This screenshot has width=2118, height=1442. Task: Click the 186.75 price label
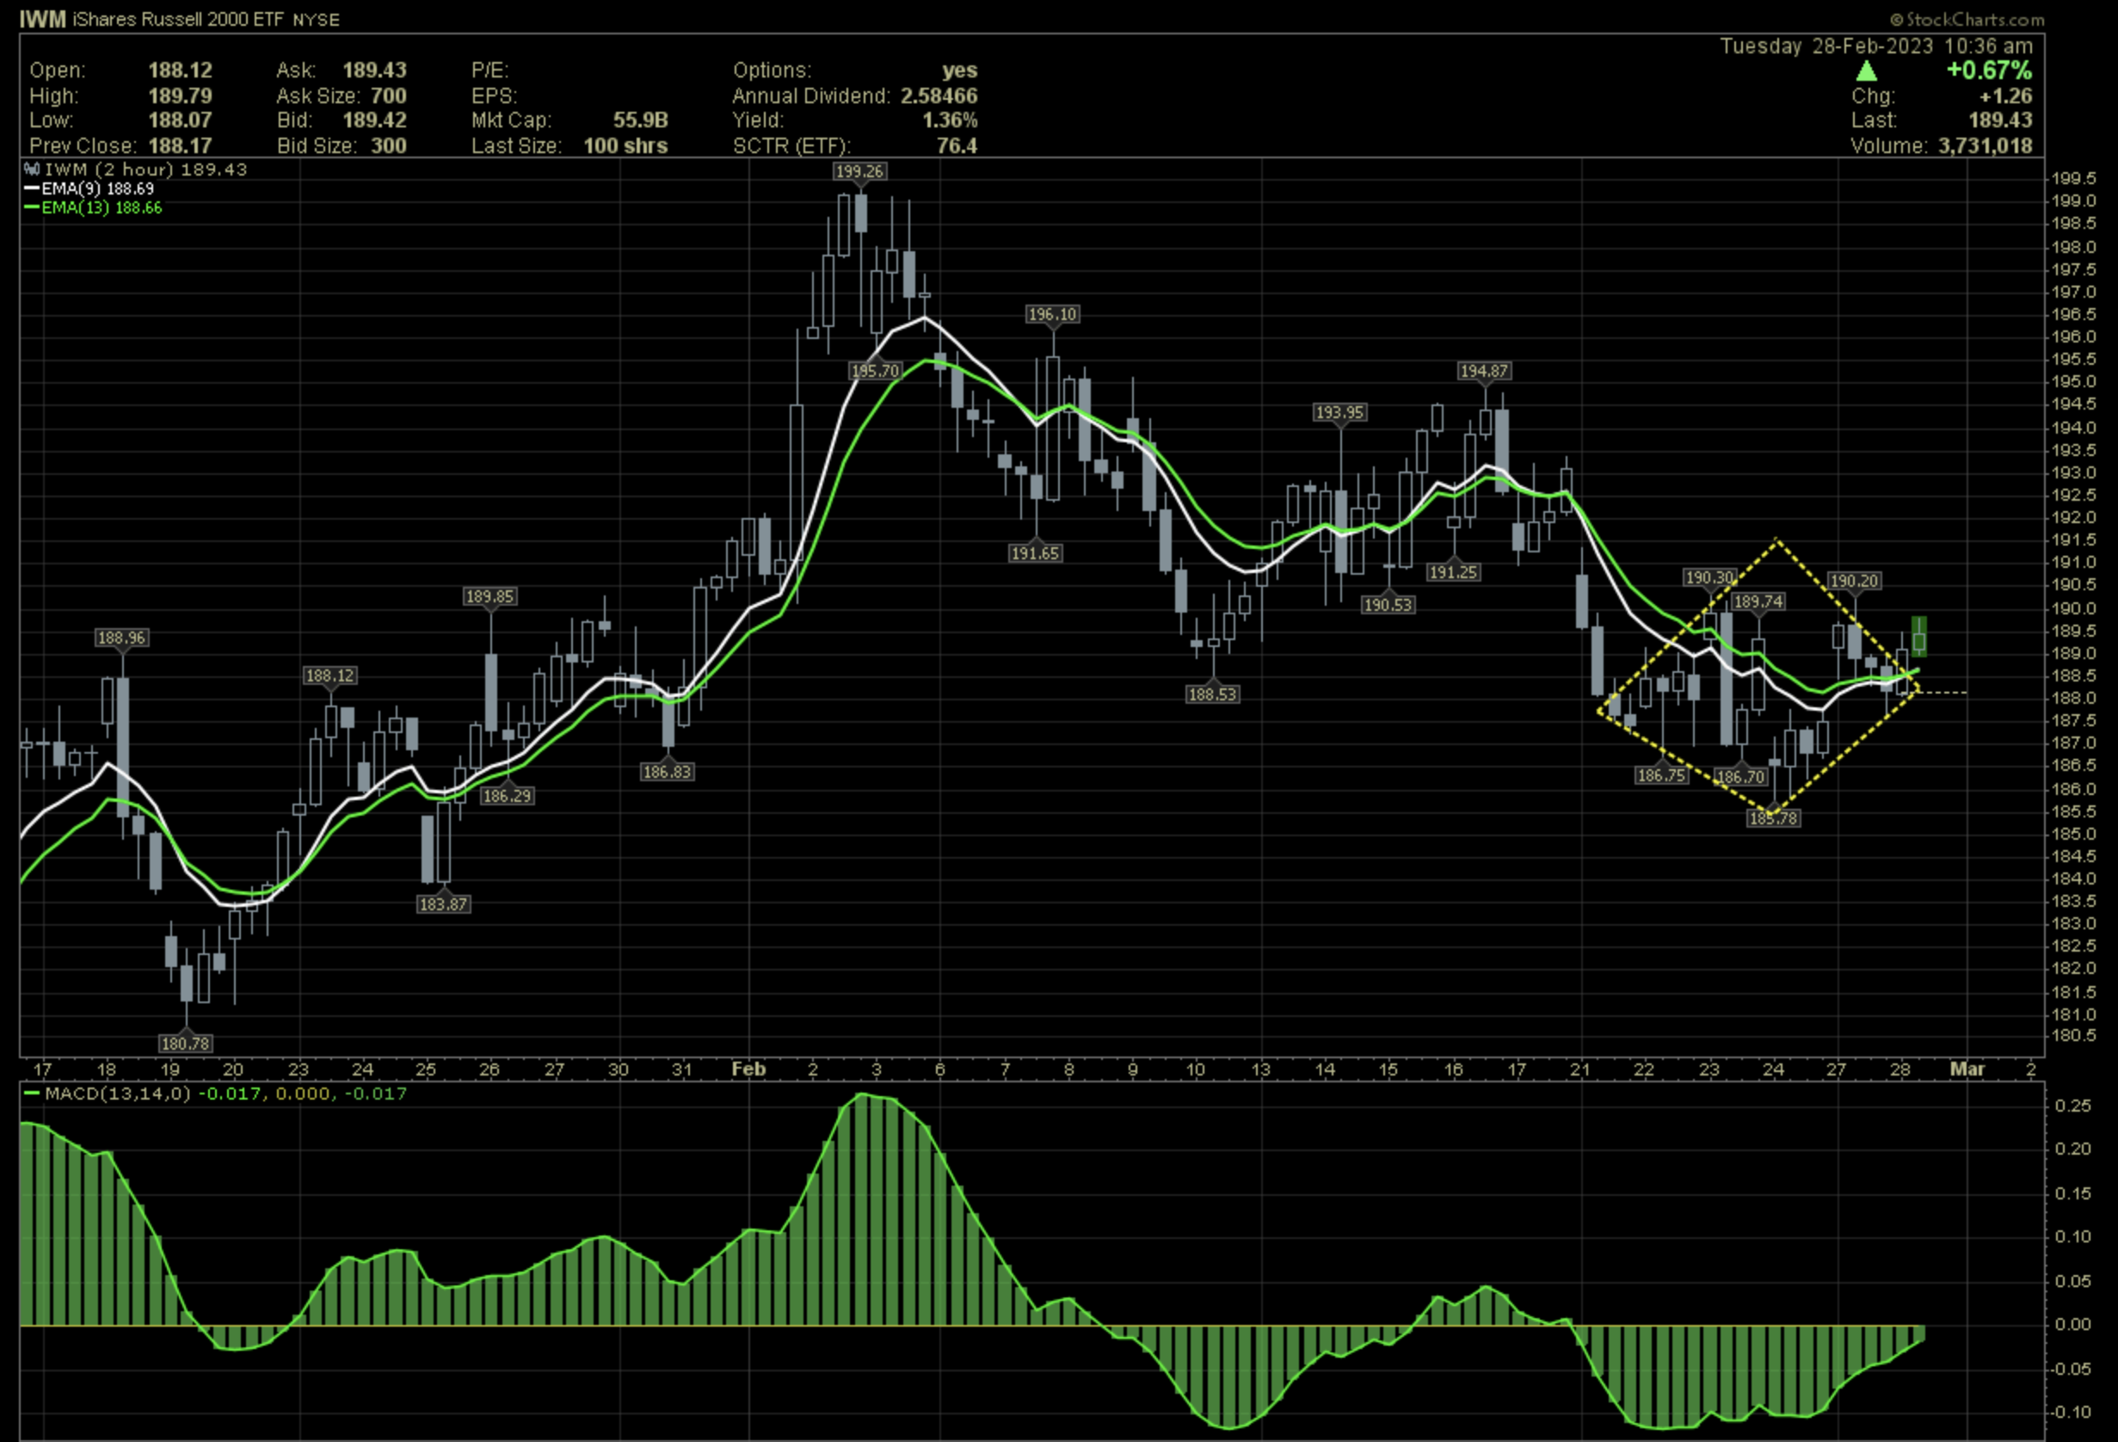pos(1661,775)
